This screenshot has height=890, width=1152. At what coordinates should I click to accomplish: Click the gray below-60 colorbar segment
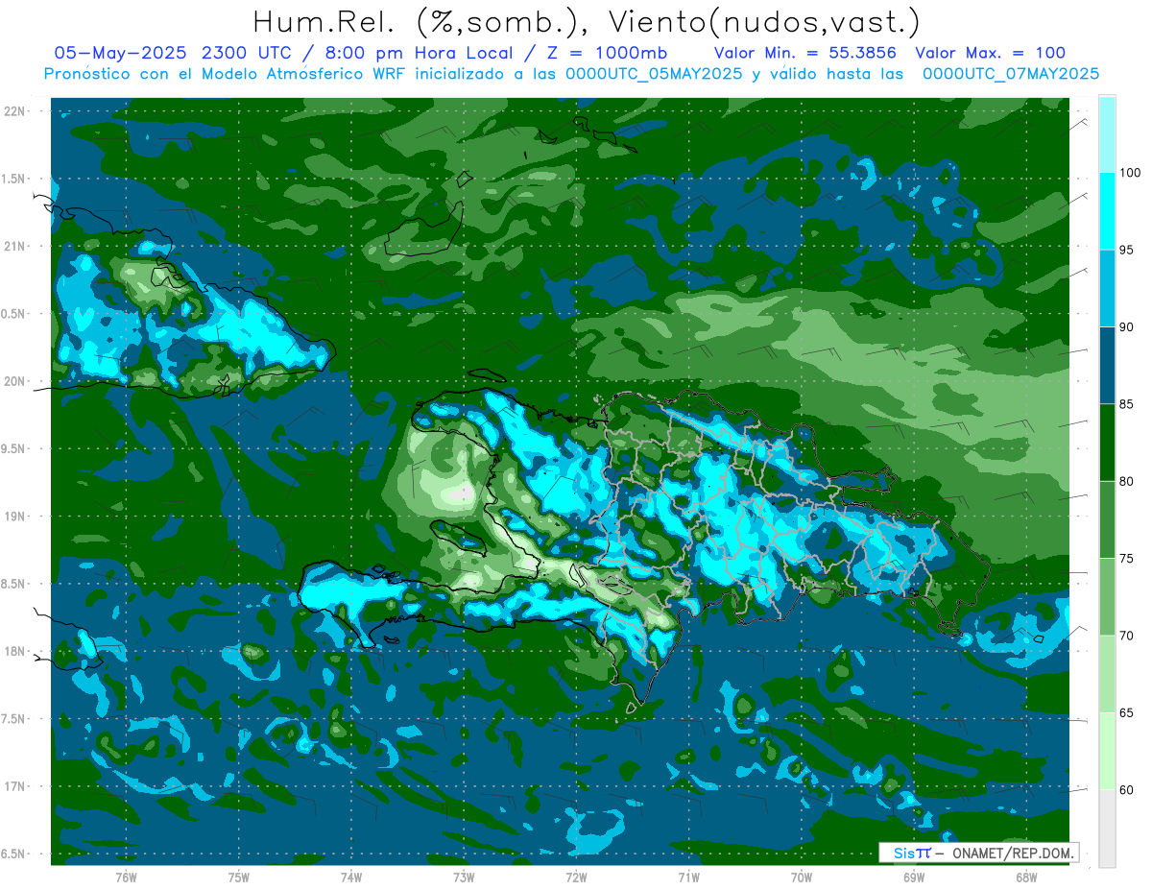(1107, 829)
